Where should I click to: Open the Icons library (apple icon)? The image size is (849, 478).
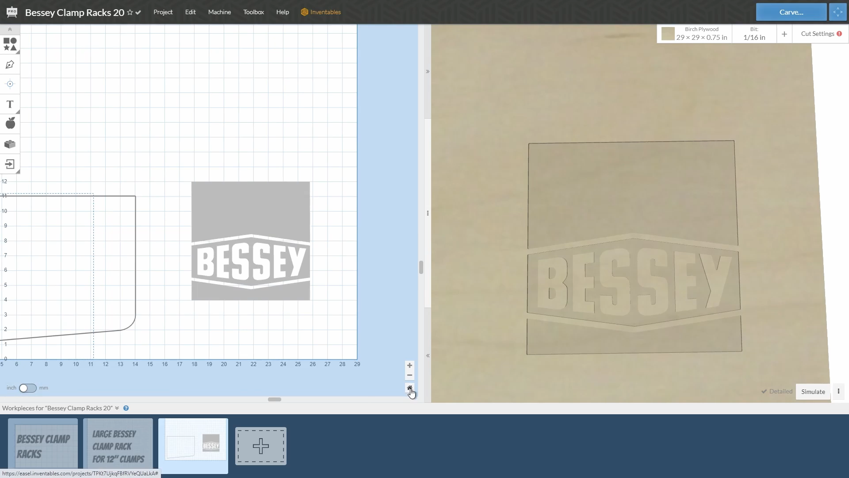10,123
